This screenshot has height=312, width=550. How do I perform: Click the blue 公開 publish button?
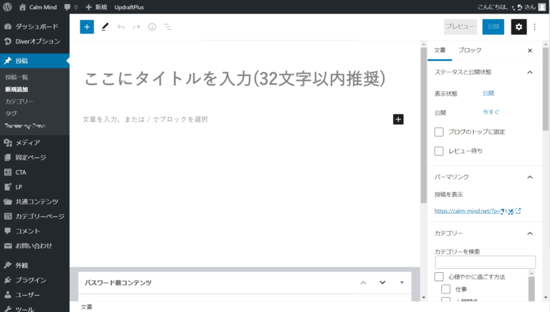click(x=493, y=27)
